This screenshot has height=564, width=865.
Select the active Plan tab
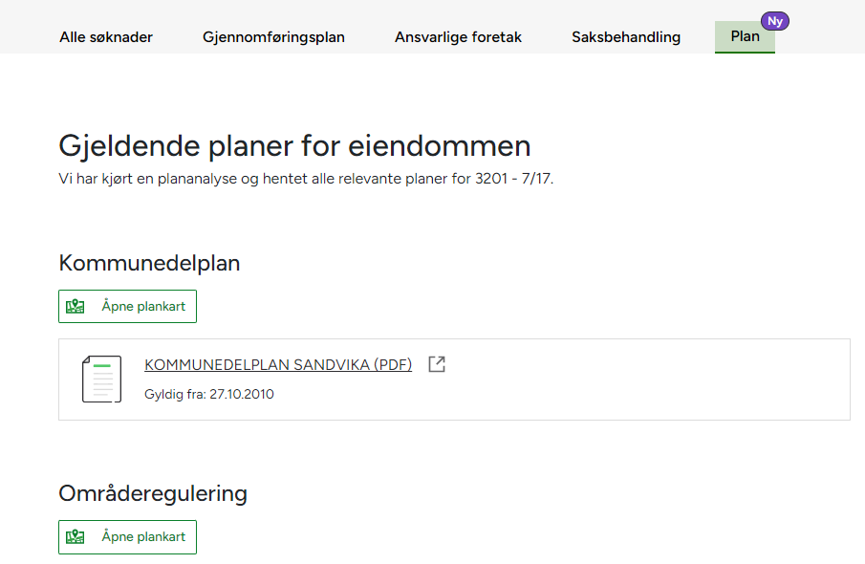pos(745,37)
